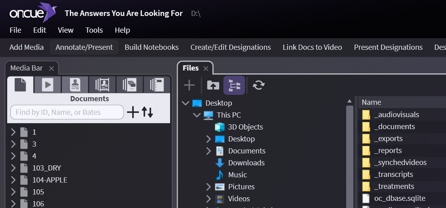Viewport: 446px width, 208px height.
Task: Open the File menu
Action: pyautogui.click(x=15, y=30)
